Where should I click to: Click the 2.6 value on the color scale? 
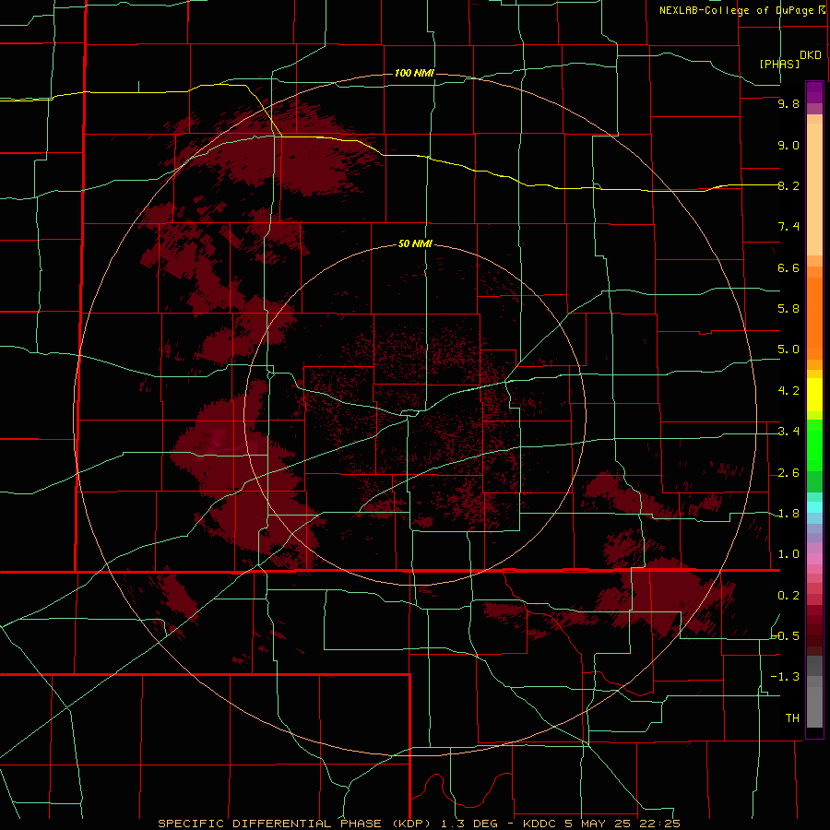pyautogui.click(x=788, y=473)
